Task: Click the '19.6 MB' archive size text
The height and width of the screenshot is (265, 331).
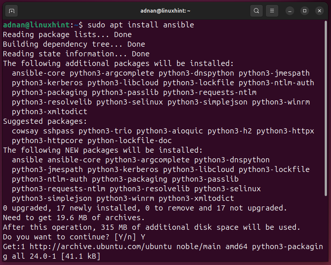Action: (x=72, y=218)
